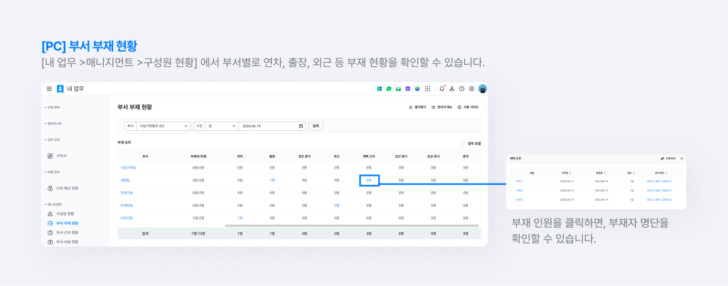Sort popup list by 종료일 column

601,173
